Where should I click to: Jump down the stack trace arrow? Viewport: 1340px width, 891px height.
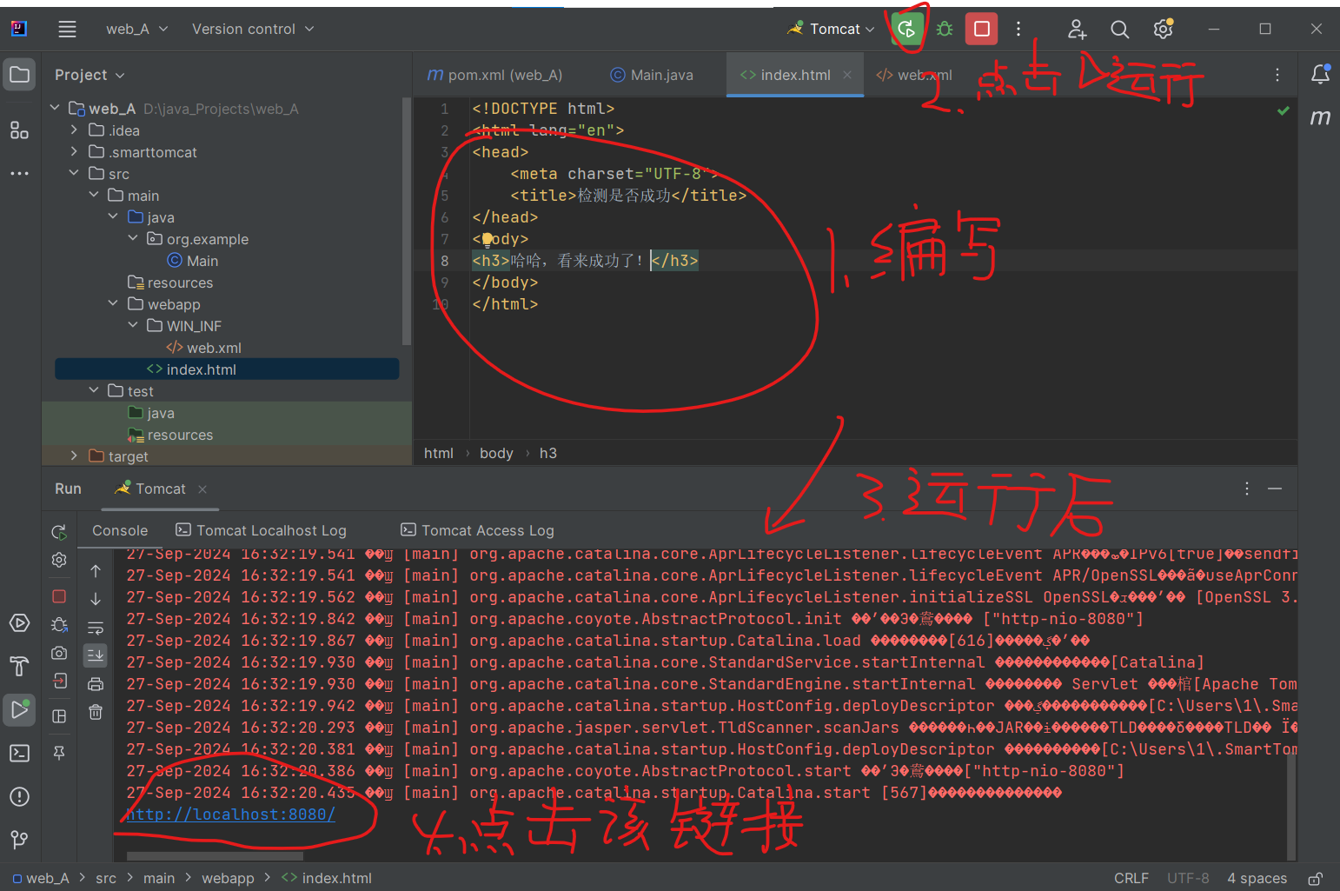[x=96, y=599]
